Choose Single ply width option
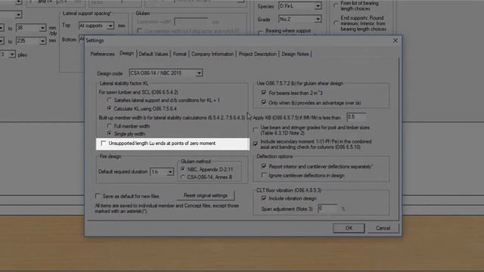The width and height of the screenshot is (484, 272). (x=109, y=134)
